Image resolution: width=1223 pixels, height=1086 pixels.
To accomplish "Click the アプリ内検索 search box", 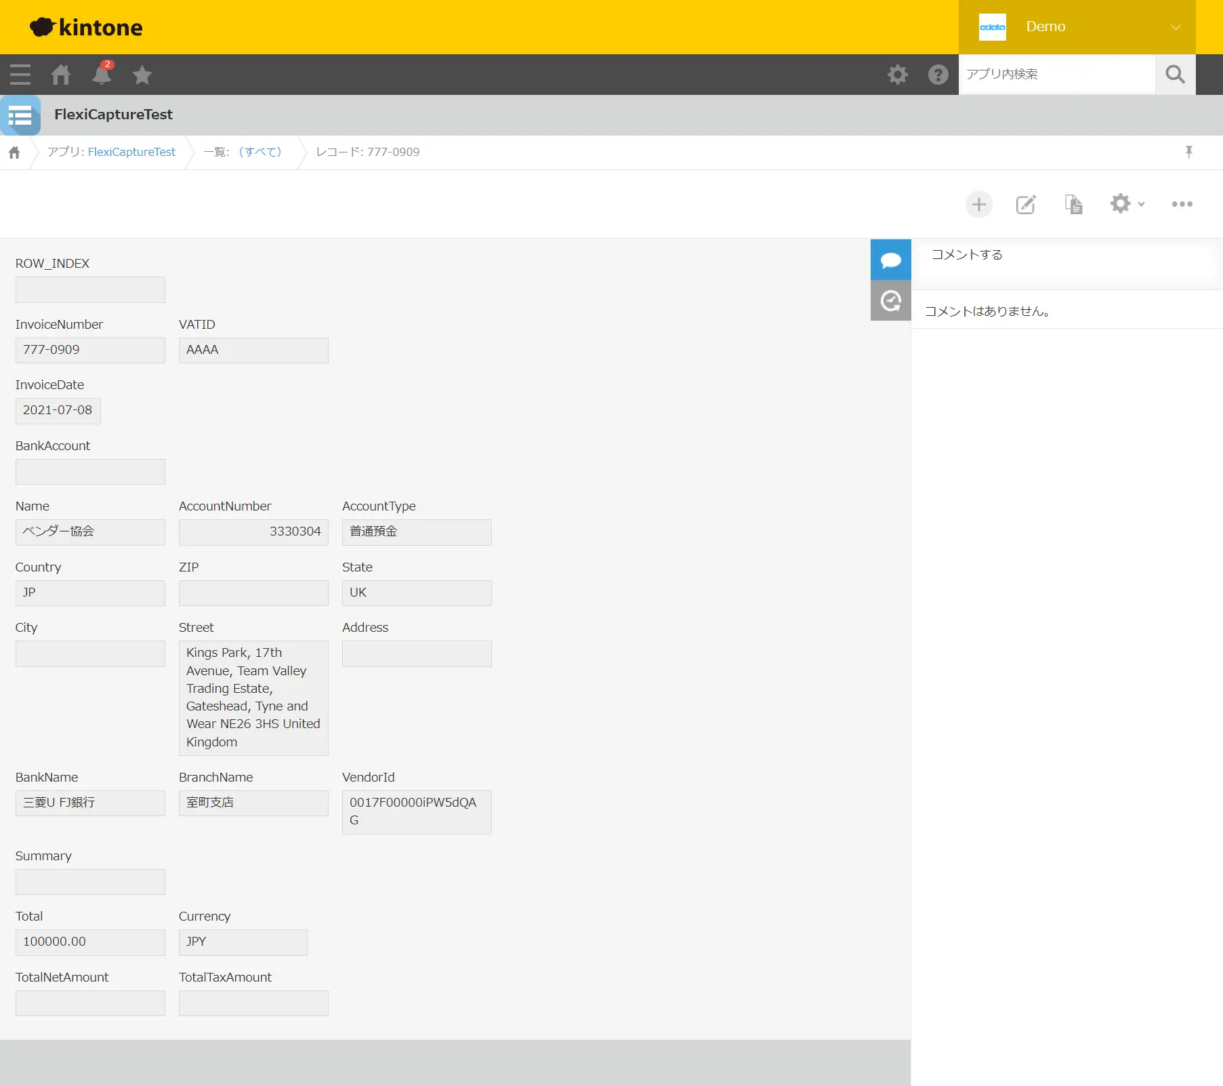I will (x=1057, y=75).
